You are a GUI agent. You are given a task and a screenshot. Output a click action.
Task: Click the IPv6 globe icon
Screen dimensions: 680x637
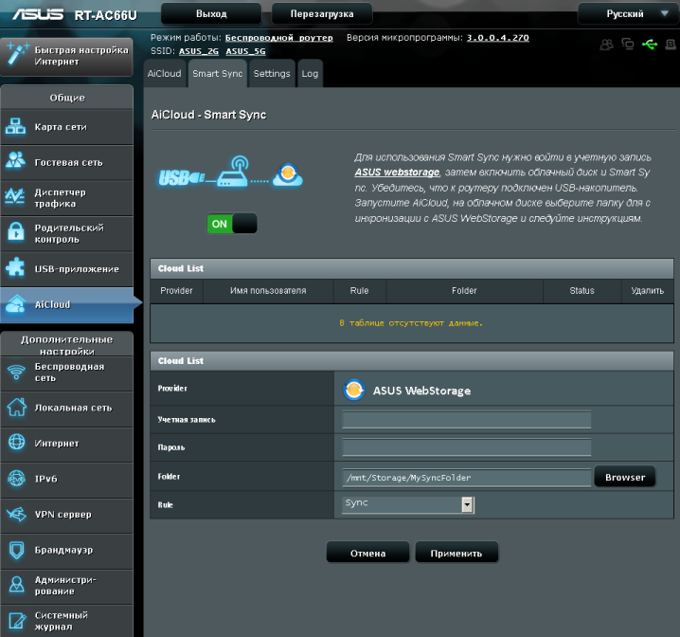16,479
